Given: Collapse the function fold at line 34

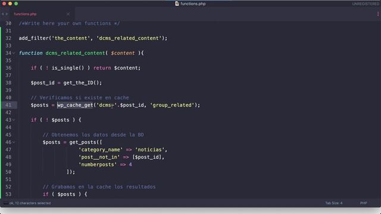Looking at the screenshot, I should click(x=14, y=53).
